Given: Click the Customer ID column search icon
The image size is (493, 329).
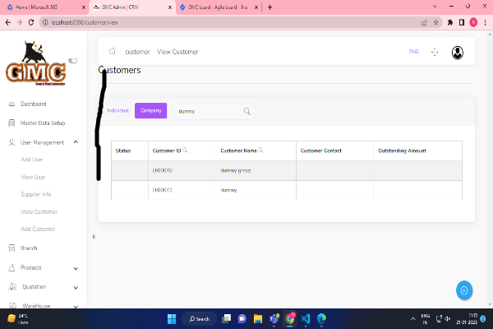Looking at the screenshot, I should [x=185, y=151].
